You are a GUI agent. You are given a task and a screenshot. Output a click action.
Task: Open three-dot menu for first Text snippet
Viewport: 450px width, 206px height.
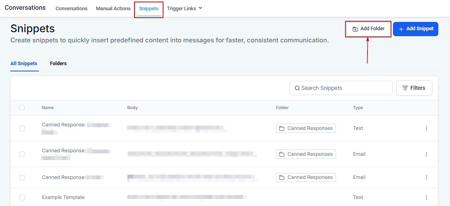pyautogui.click(x=426, y=128)
